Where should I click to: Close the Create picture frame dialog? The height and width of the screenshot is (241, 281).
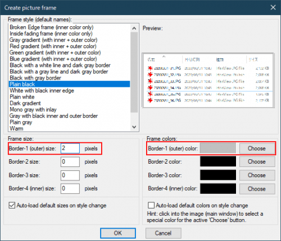pyautogui.click(x=273, y=7)
